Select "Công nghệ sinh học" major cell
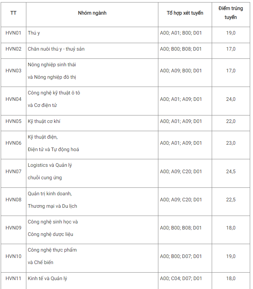This screenshot has height=289, width=253. [53, 222]
